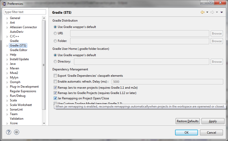Expand the Gradle (STS) node
The height and width of the screenshot is (141, 228).
coord(7,46)
